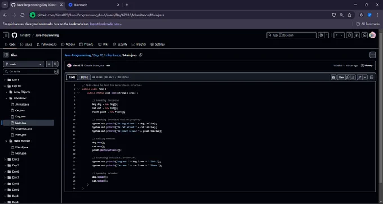Open the notifications inbox icon
The image size is (383, 204).
click(364, 35)
